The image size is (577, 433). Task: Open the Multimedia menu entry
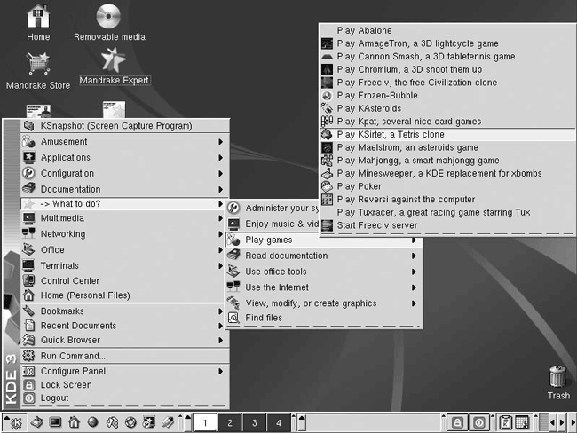pyautogui.click(x=125, y=218)
